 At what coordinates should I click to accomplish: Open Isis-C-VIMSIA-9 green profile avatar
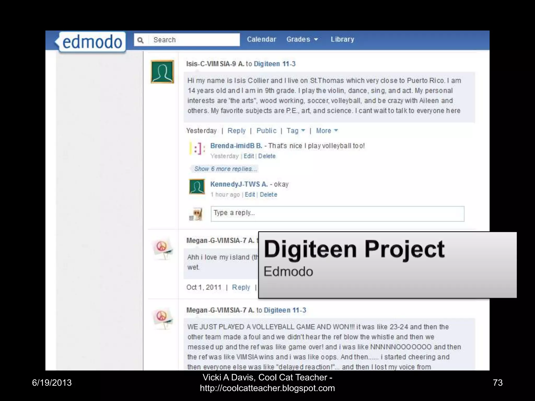pos(162,72)
